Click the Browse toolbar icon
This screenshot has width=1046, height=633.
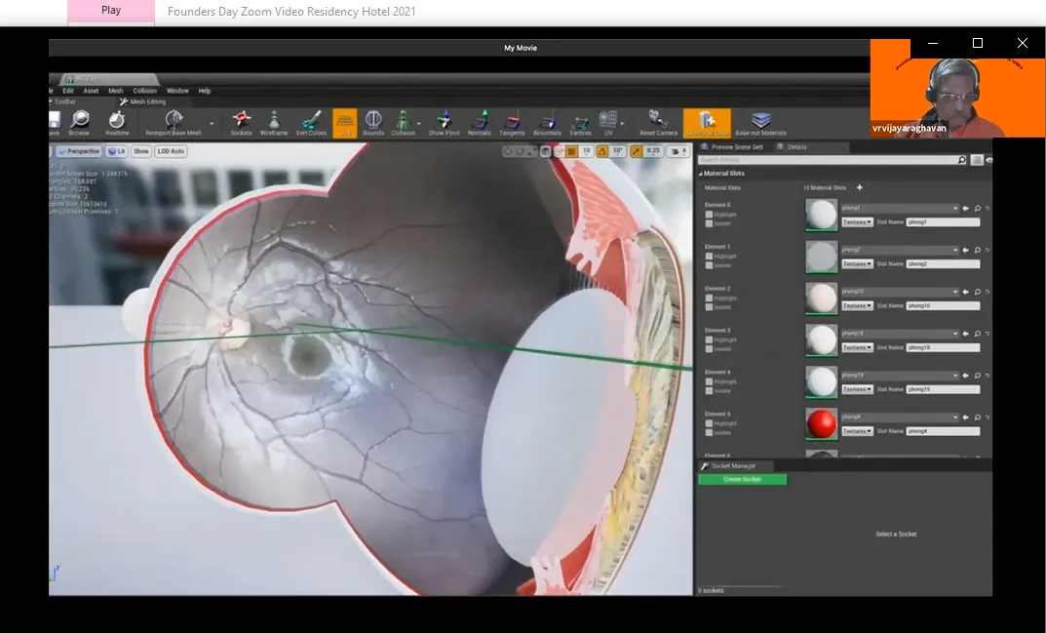click(x=79, y=124)
